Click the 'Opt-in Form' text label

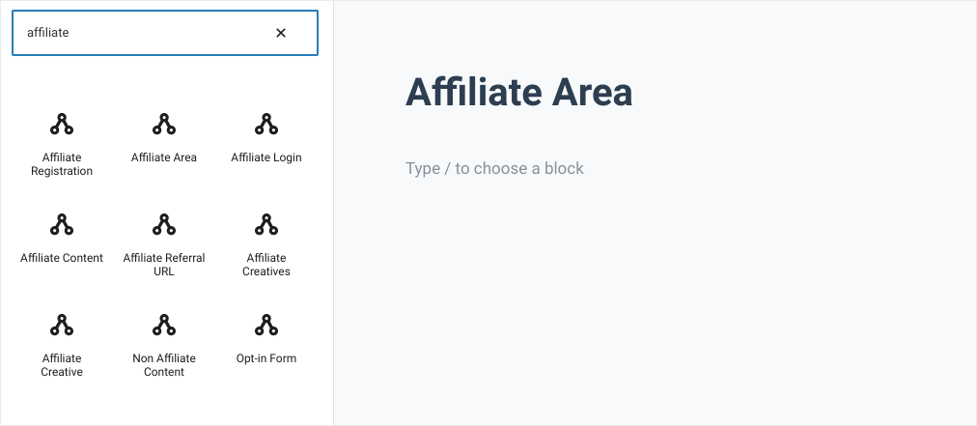click(x=266, y=358)
